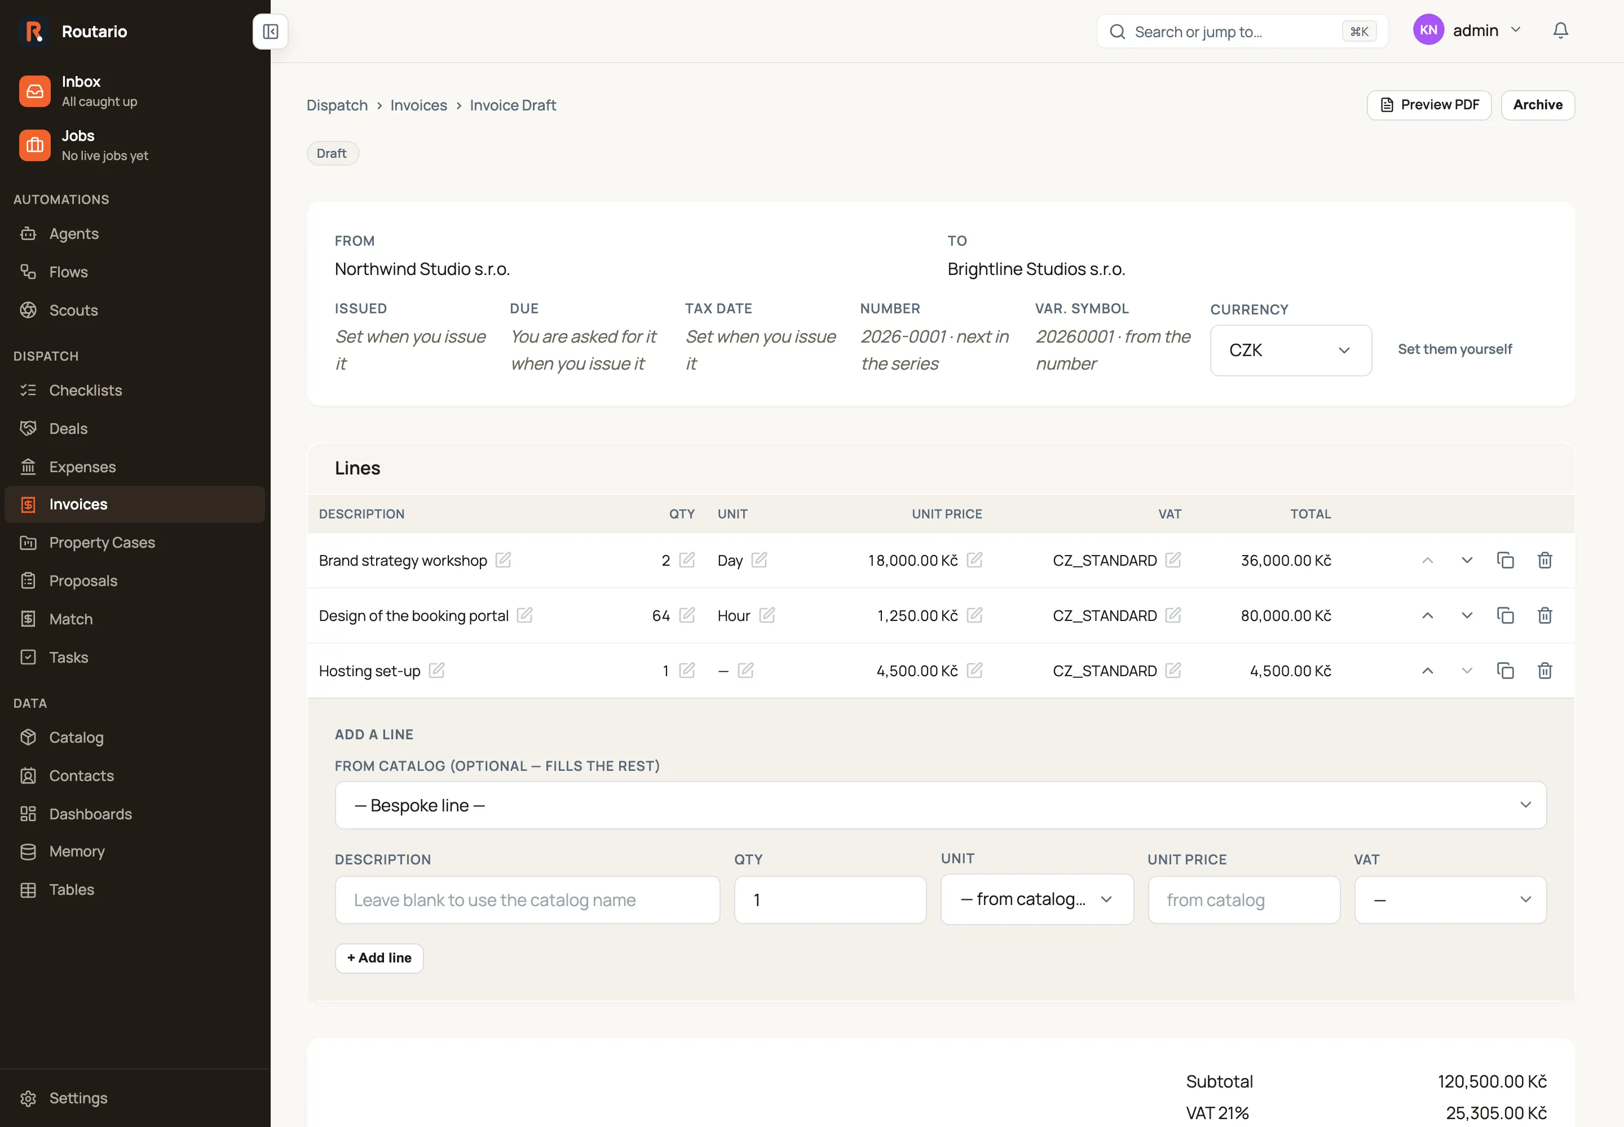Screen dimensions: 1624x1127
Task: Move the Brand strategy workshop line down
Action: [1467, 560]
